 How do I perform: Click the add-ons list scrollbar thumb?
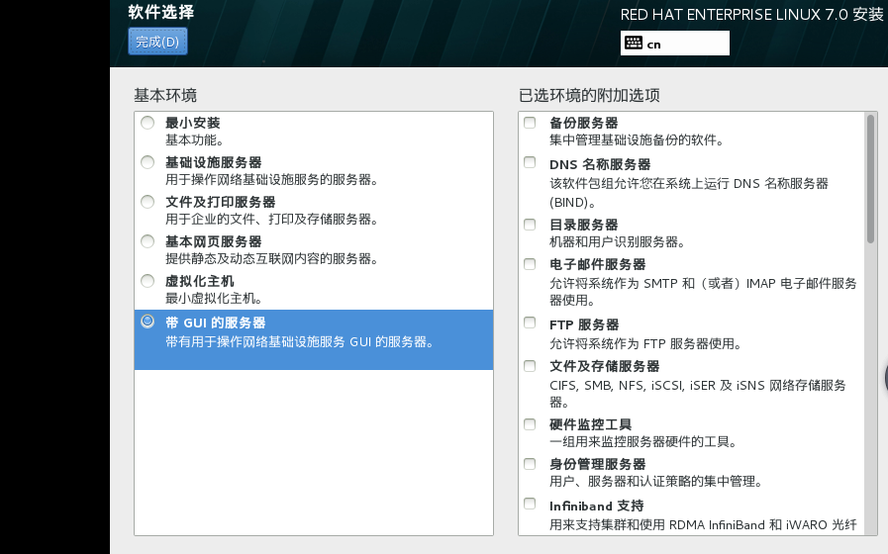[x=870, y=179]
